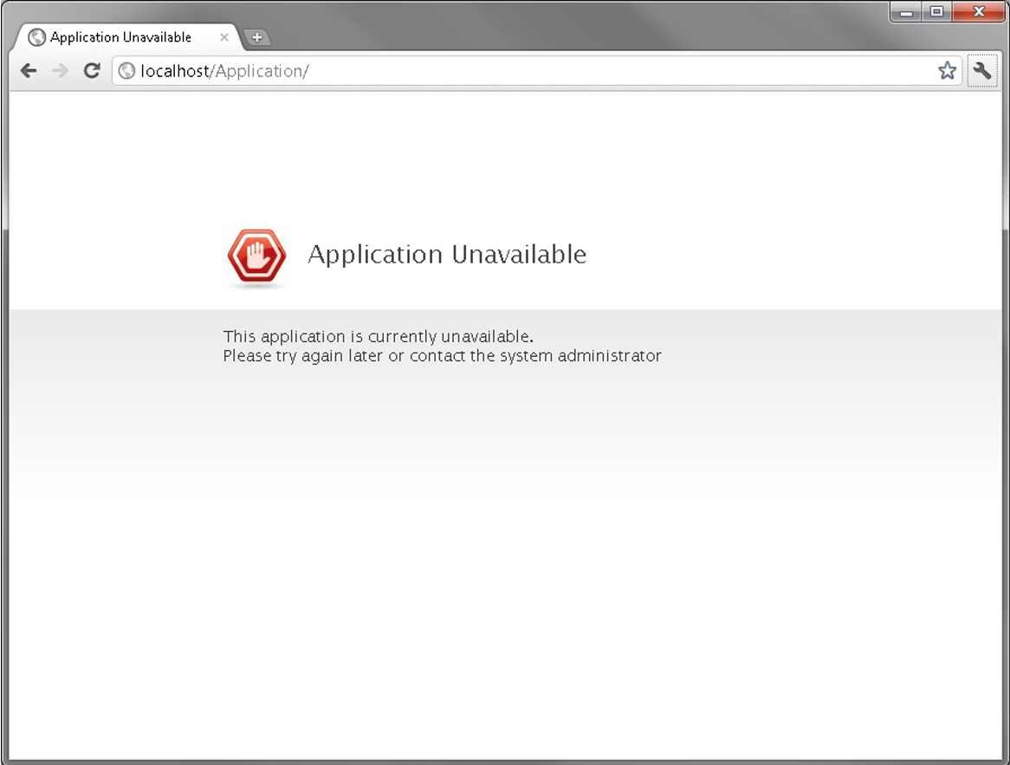Open a new tab with the plus button

coord(255,37)
